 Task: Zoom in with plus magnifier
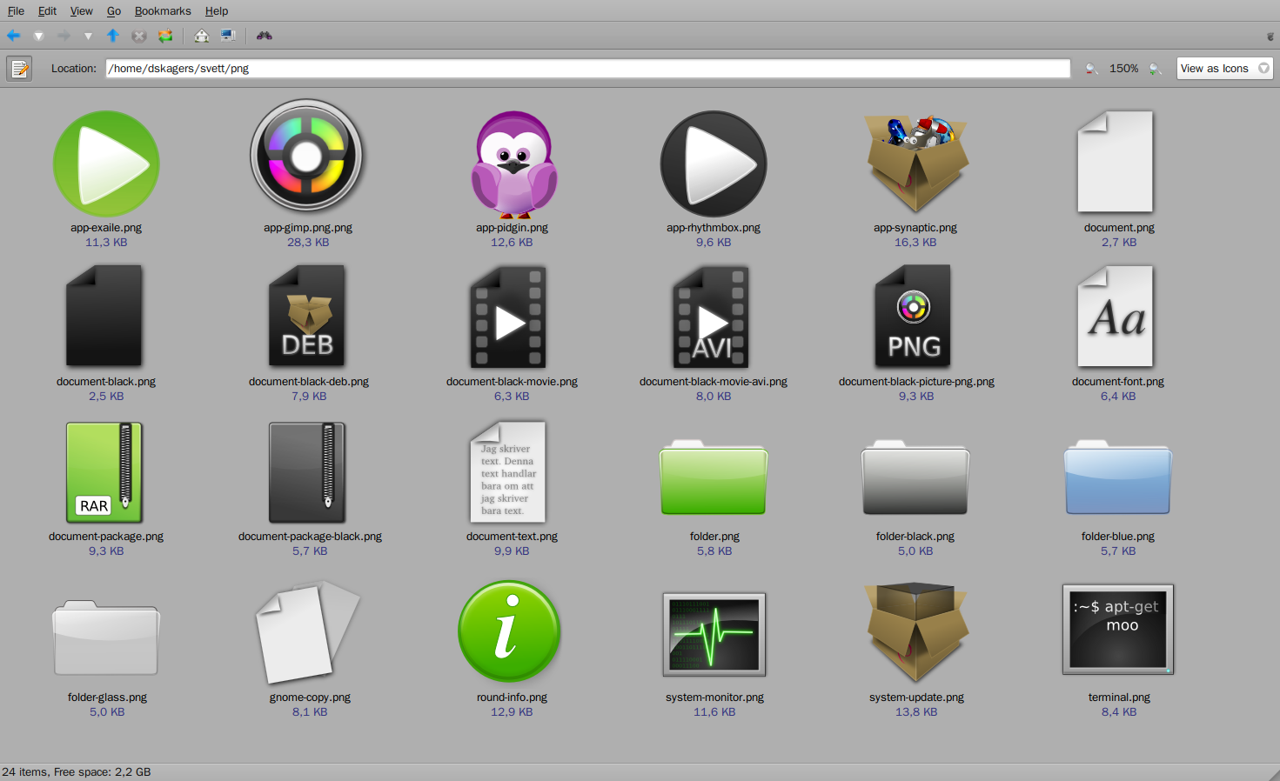(x=1156, y=69)
